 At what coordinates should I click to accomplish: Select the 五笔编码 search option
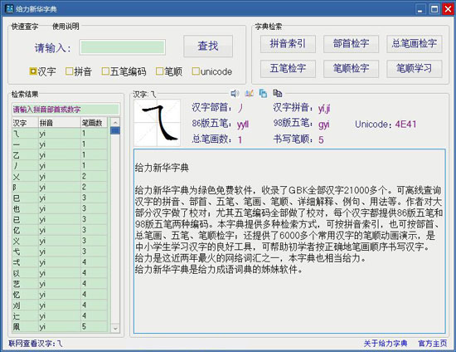tap(124, 71)
